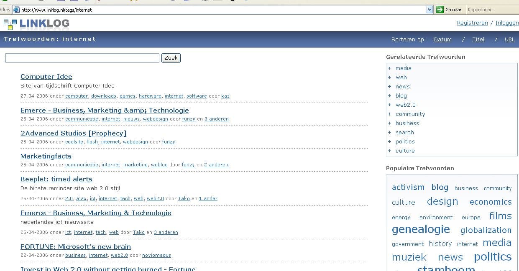Expand the media related keyword

point(389,68)
